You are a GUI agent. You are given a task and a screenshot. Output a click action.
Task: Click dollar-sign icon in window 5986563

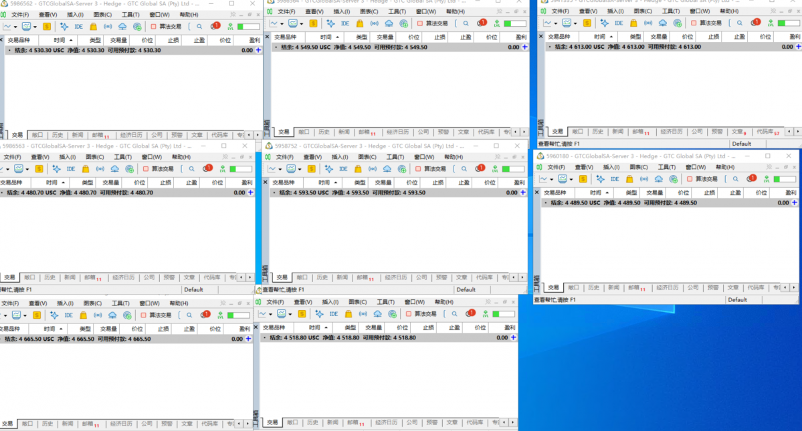point(39,169)
